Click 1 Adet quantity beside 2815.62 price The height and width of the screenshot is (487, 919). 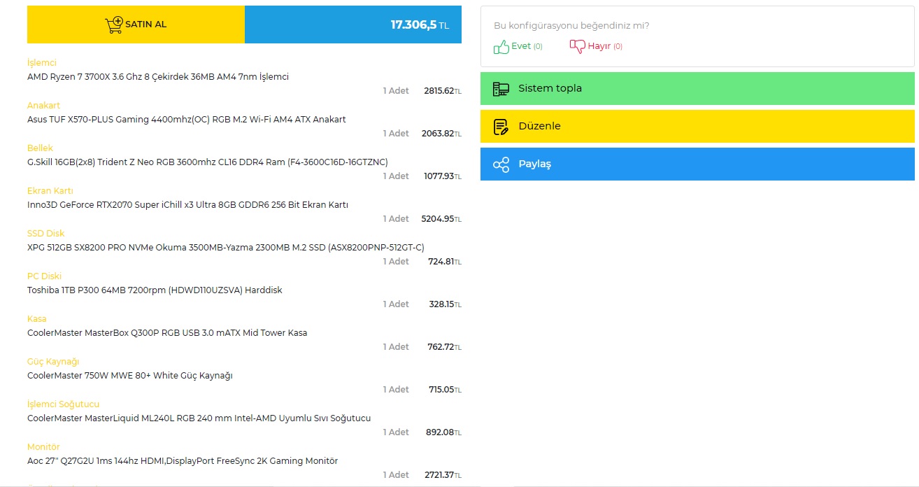click(x=396, y=91)
